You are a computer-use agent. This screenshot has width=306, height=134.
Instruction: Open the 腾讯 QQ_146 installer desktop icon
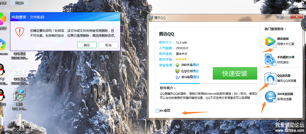pyautogui.click(x=19, y=95)
